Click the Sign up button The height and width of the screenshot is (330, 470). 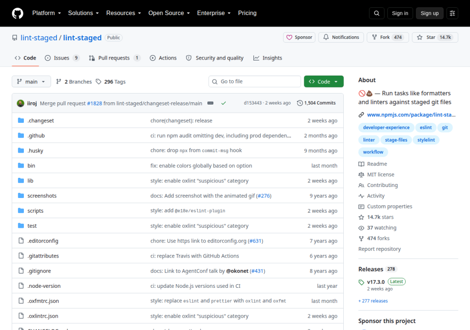click(x=430, y=13)
